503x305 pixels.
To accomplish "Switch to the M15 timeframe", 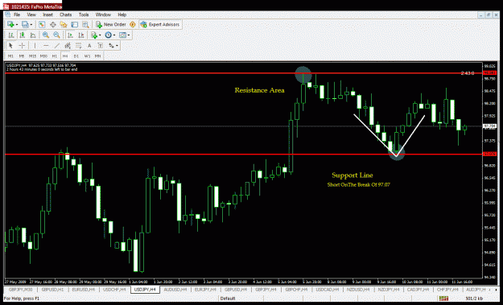I will [32, 56].
